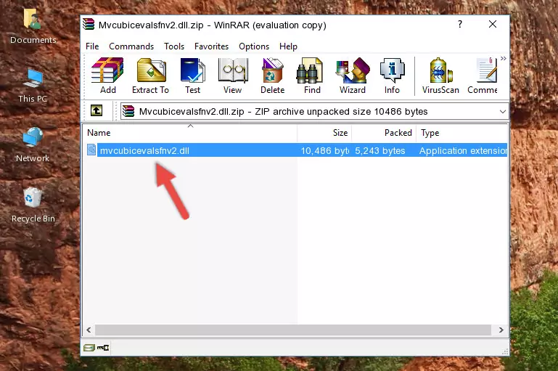Screen dimensions: 558x371
Task: Click the Delete files icon
Action: (272, 76)
